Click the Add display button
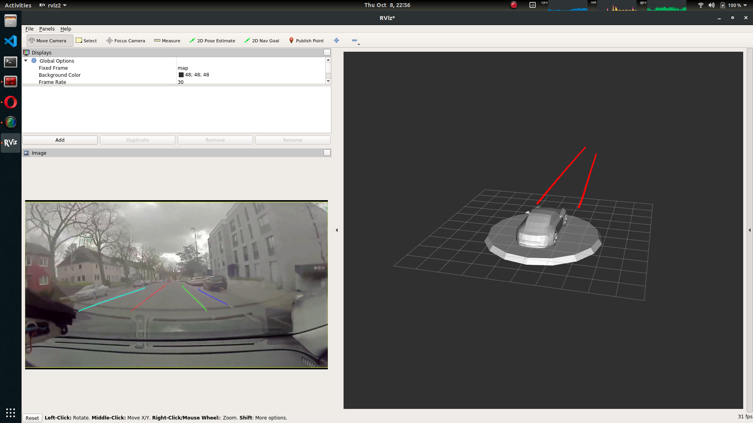 (60, 139)
